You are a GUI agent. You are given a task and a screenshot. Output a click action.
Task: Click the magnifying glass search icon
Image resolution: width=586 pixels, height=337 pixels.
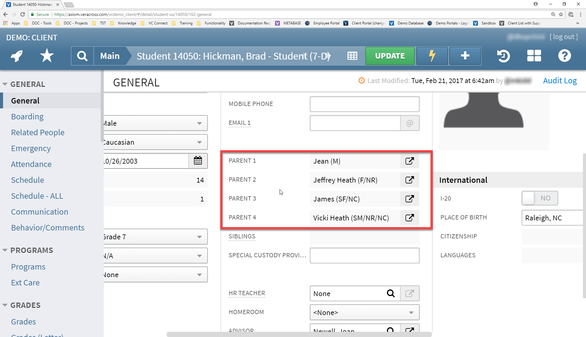click(x=82, y=56)
